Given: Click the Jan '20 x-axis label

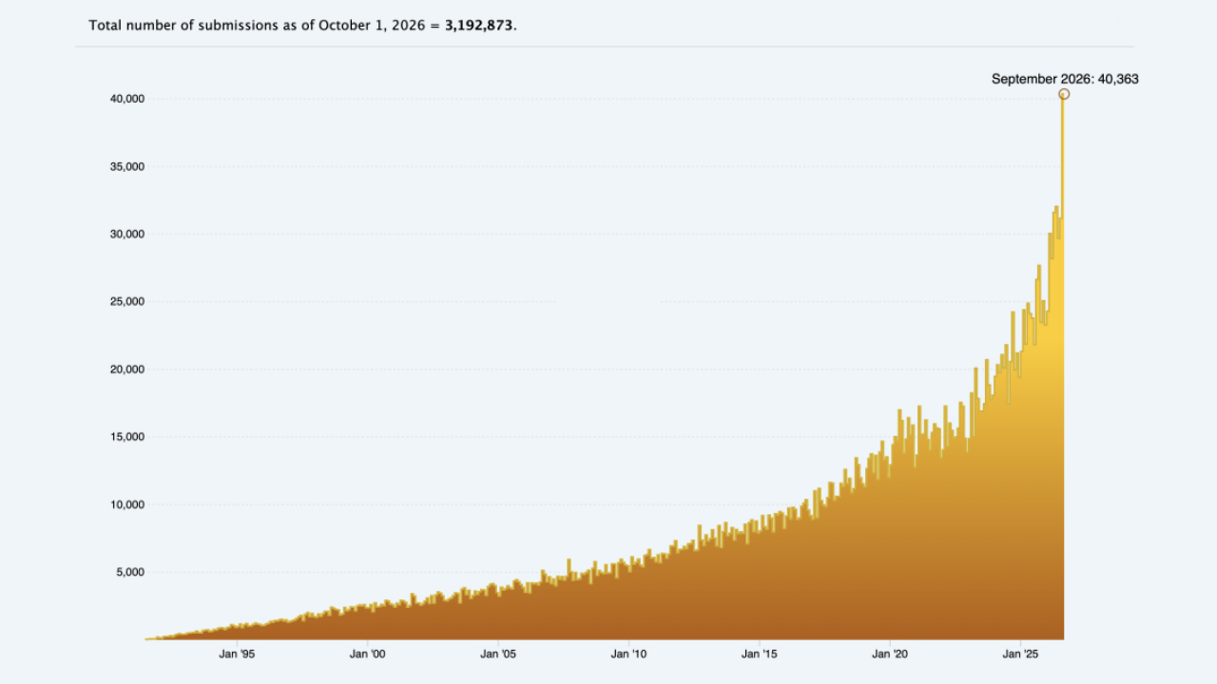Looking at the screenshot, I should 890,654.
